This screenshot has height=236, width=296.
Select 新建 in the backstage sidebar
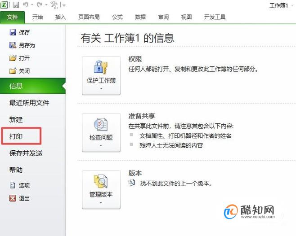(x=16, y=119)
